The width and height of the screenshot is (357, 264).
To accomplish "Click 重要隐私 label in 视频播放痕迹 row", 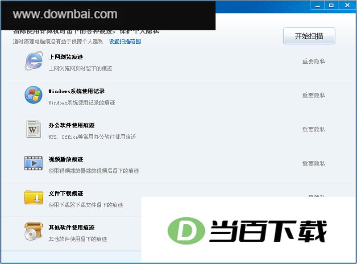I will tap(314, 164).
